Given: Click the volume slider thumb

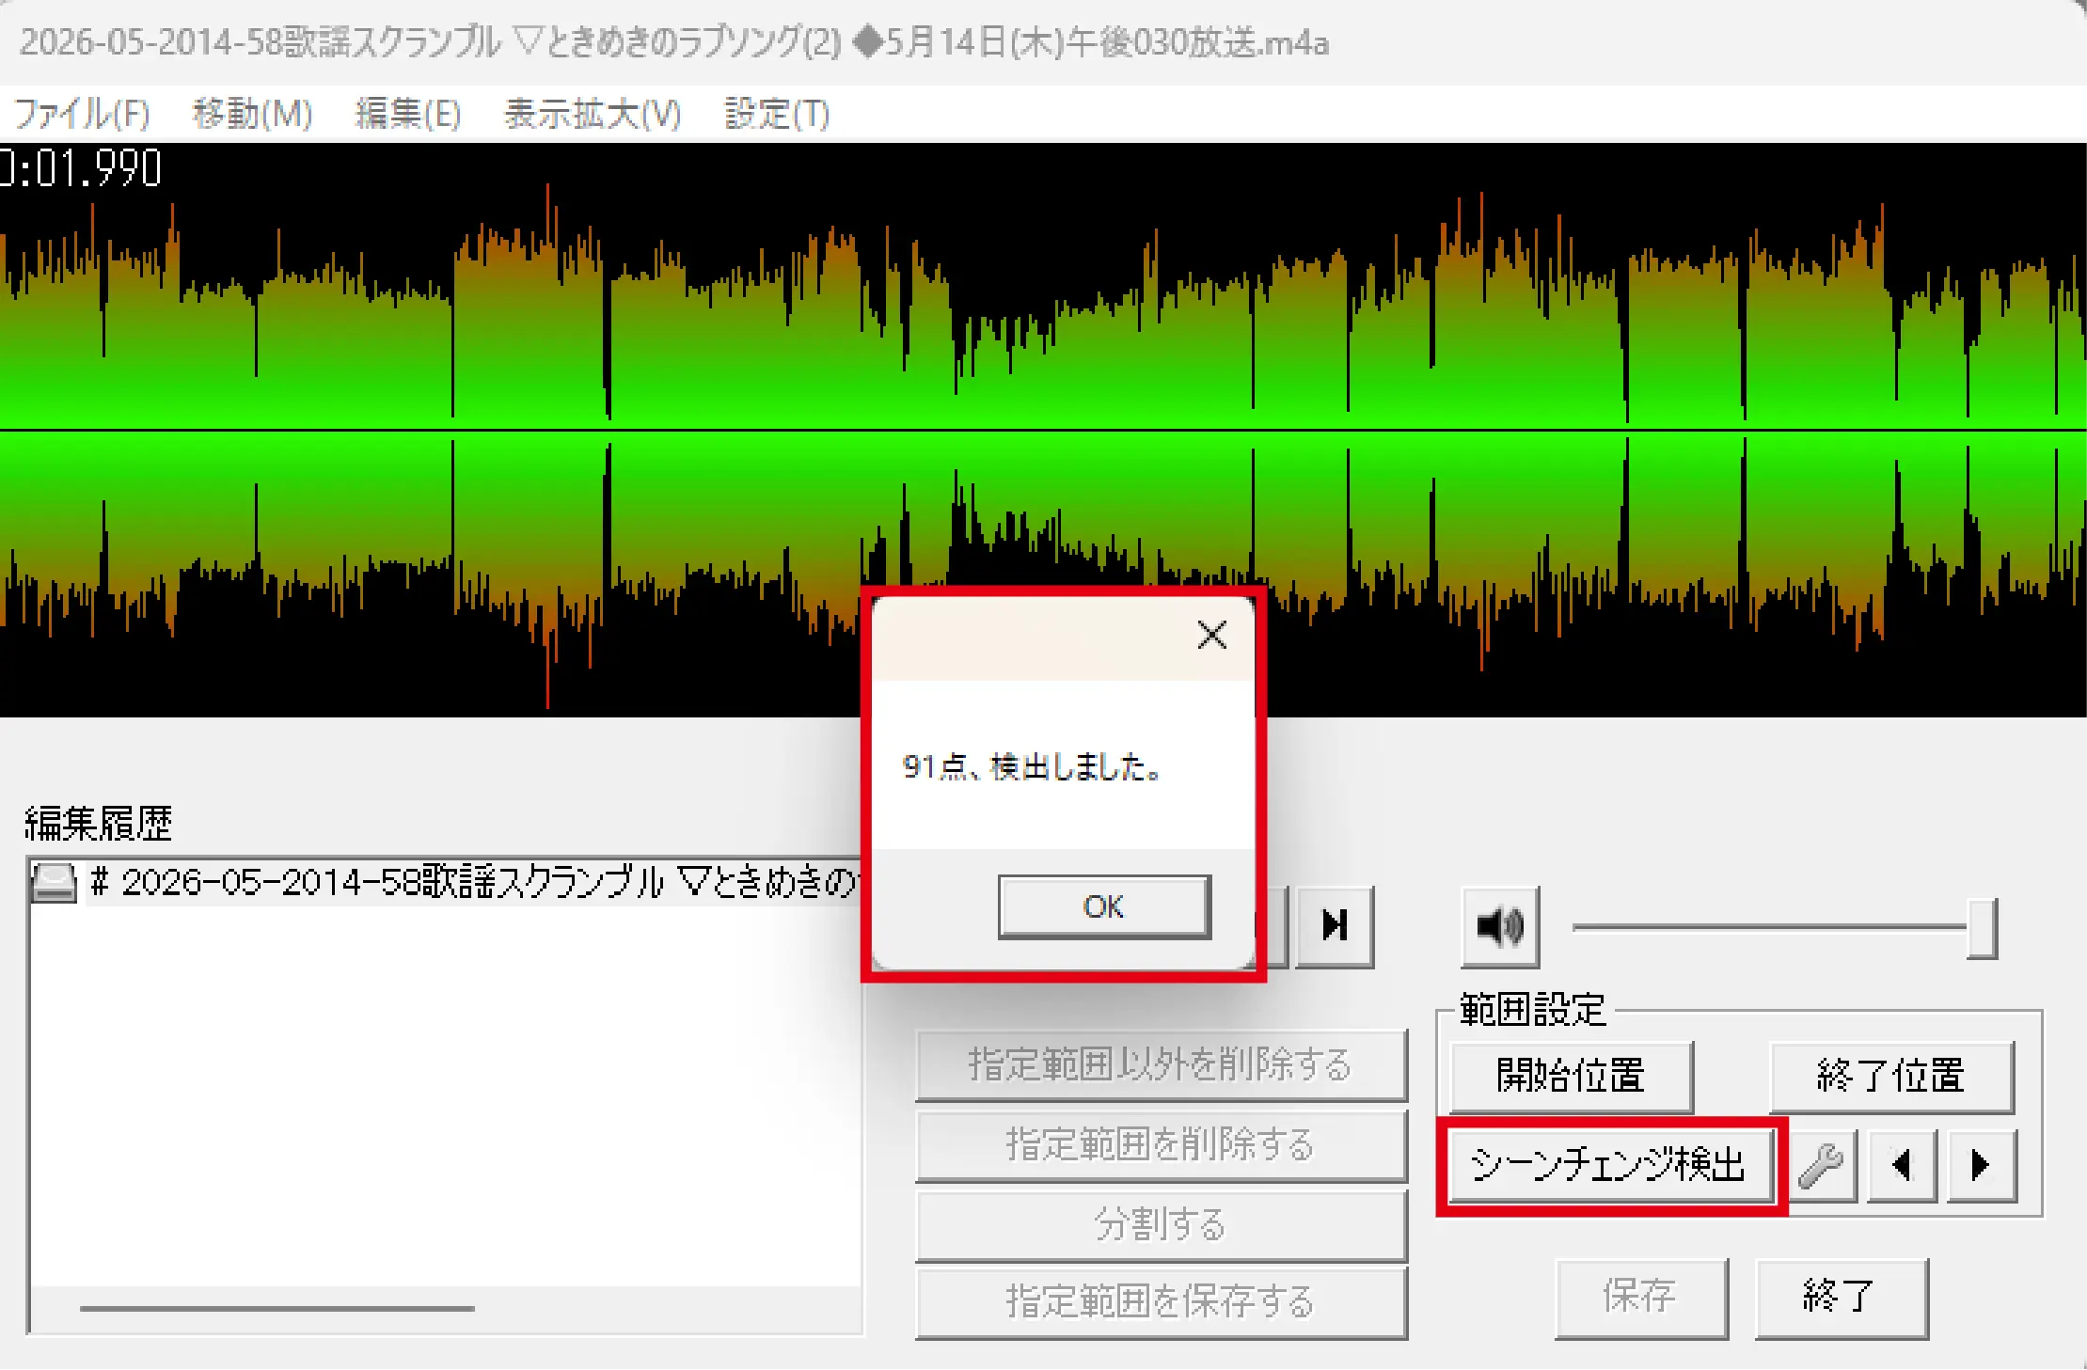Looking at the screenshot, I should pos(1981,927).
